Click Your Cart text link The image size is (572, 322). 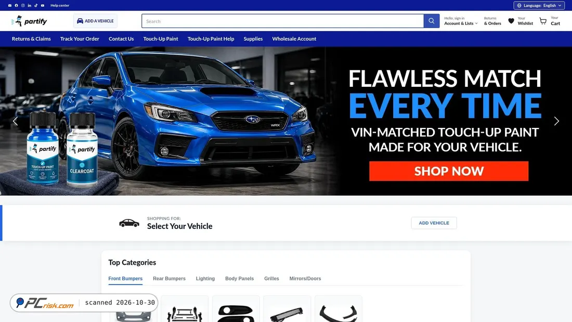point(555,21)
